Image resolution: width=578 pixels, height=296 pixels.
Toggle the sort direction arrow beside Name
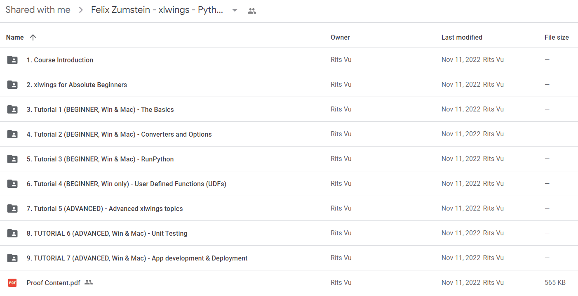(33, 37)
